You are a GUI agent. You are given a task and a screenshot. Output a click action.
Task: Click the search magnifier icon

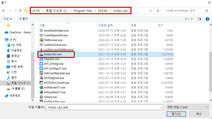207,11
